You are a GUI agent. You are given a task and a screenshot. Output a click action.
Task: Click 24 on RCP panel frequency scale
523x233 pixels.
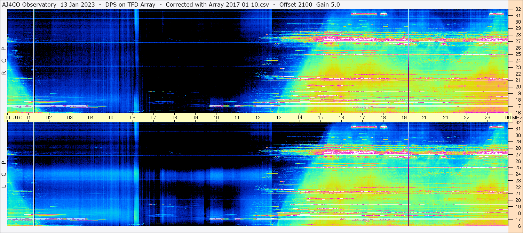click(517, 61)
